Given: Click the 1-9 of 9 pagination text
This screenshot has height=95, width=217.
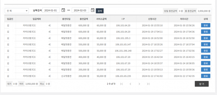Looking at the screenshot, I should point(111,84).
